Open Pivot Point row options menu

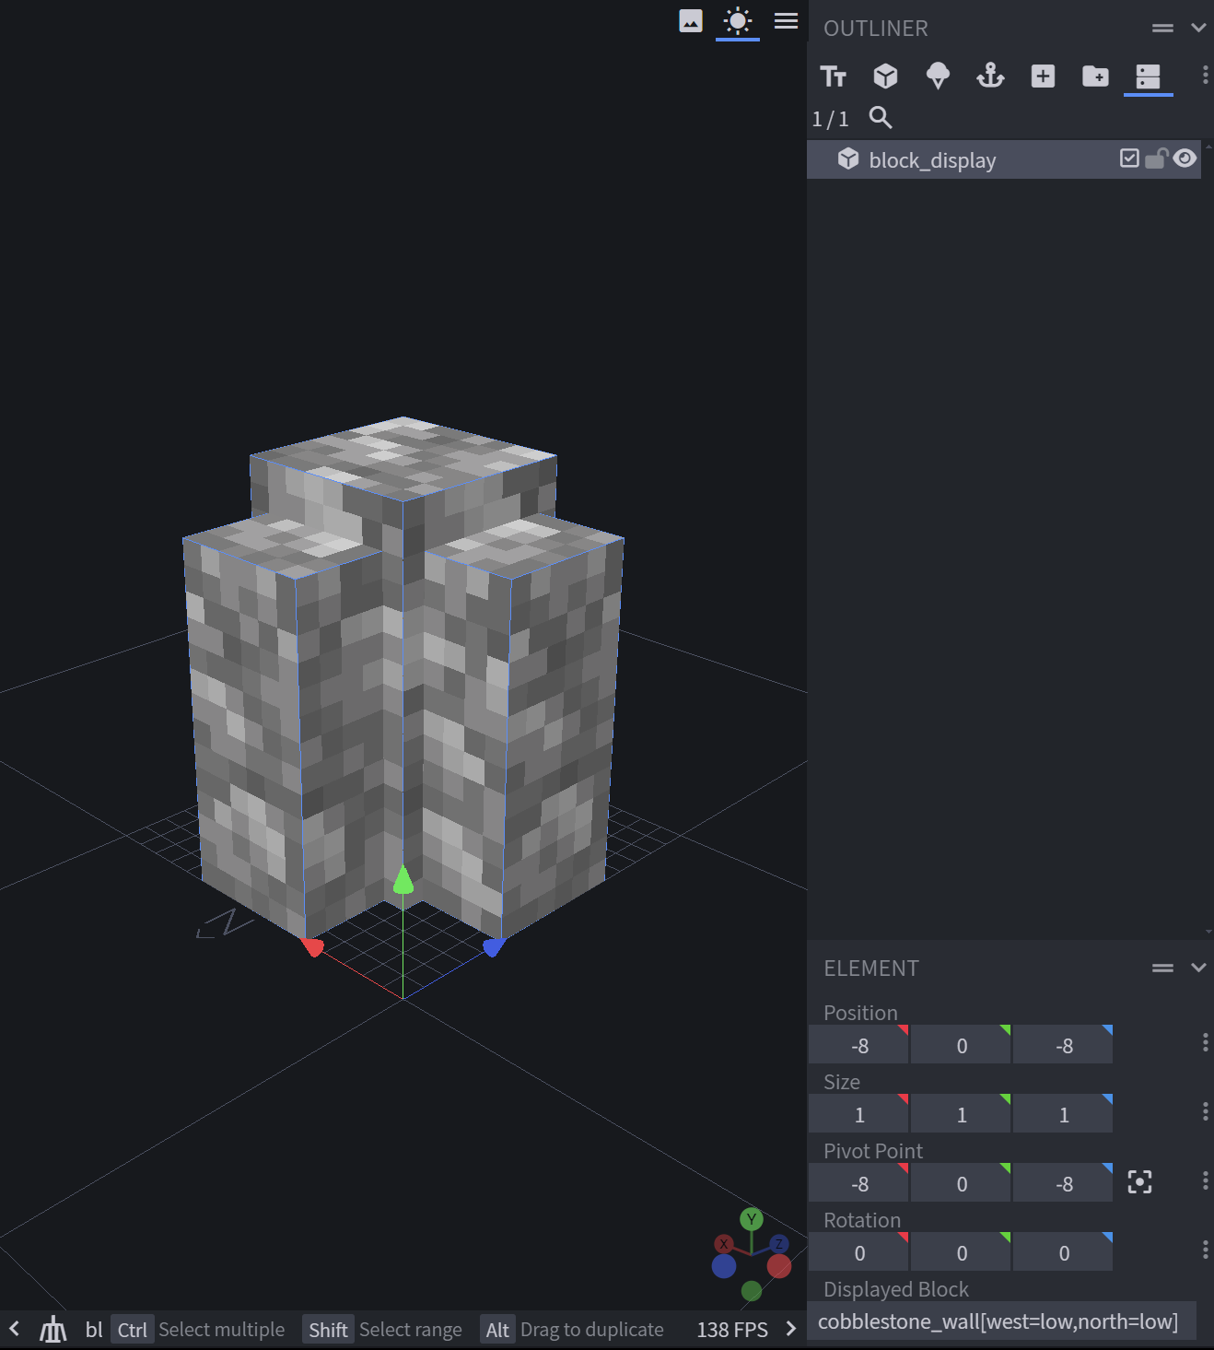pyautogui.click(x=1205, y=1180)
